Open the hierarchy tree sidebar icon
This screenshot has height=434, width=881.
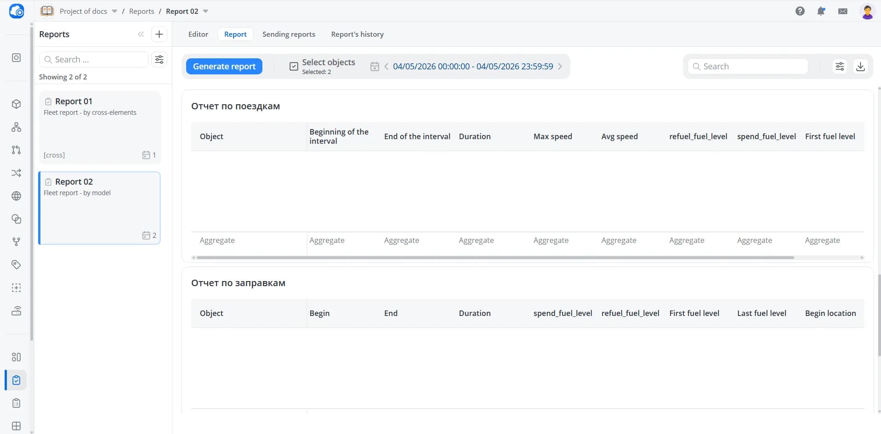pos(17,127)
